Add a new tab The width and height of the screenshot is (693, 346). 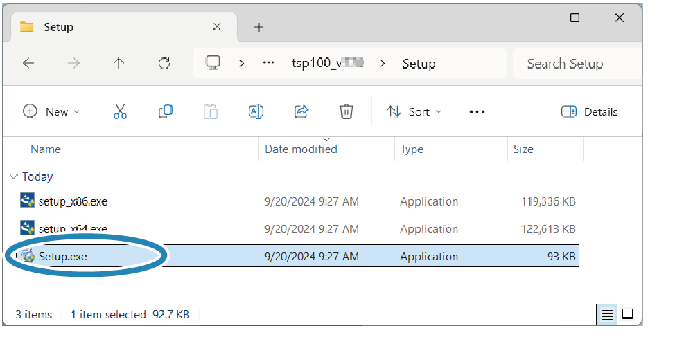click(x=258, y=27)
